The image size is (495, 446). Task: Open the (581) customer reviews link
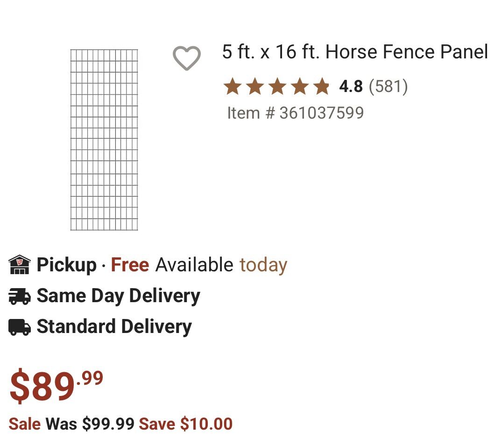click(x=389, y=86)
